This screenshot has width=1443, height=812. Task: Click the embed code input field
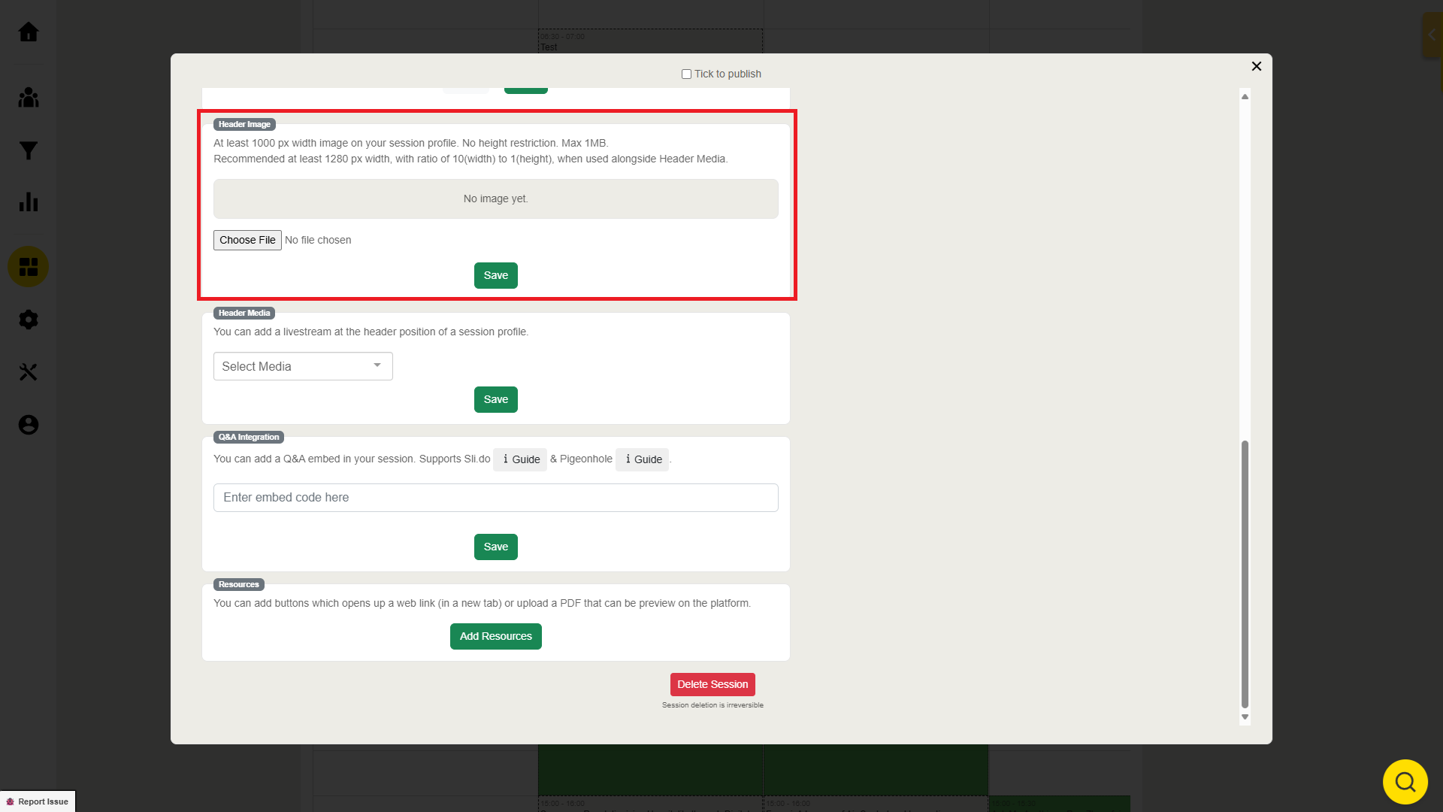495,498
